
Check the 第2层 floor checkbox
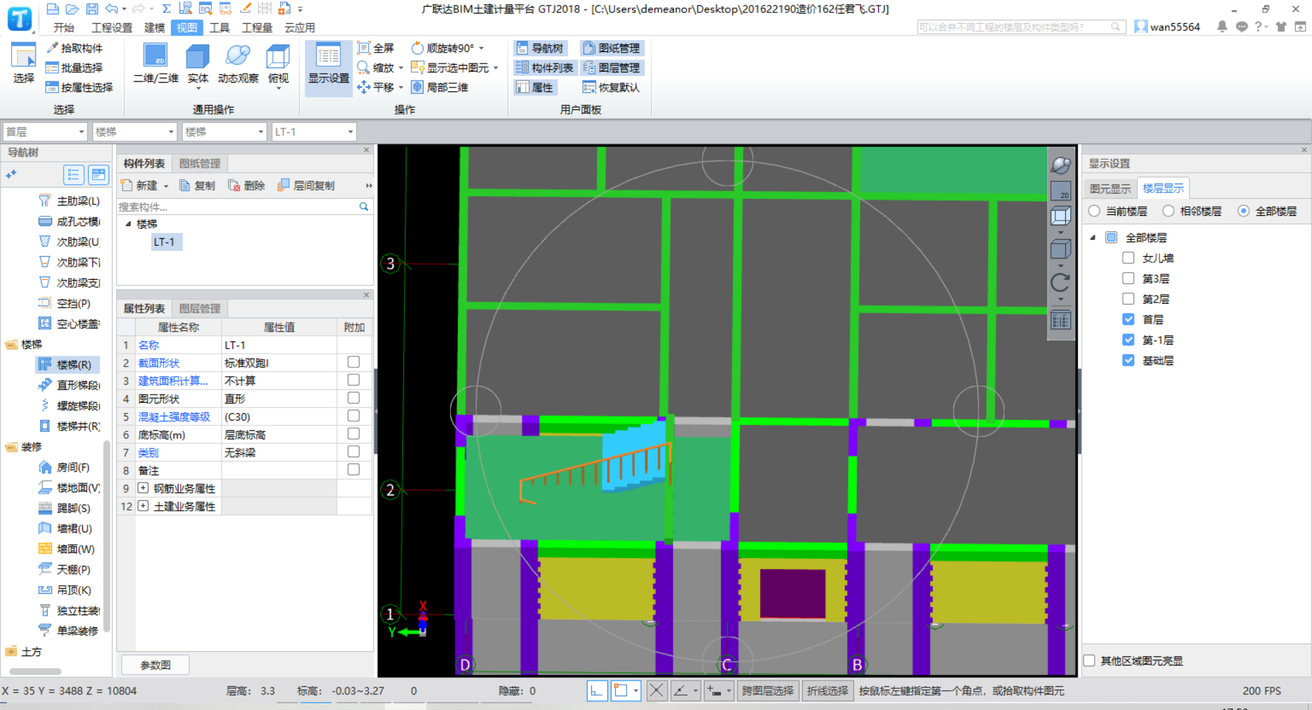pos(1128,299)
